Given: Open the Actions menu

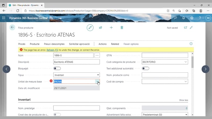Looking at the screenshot, I should coord(102,44).
